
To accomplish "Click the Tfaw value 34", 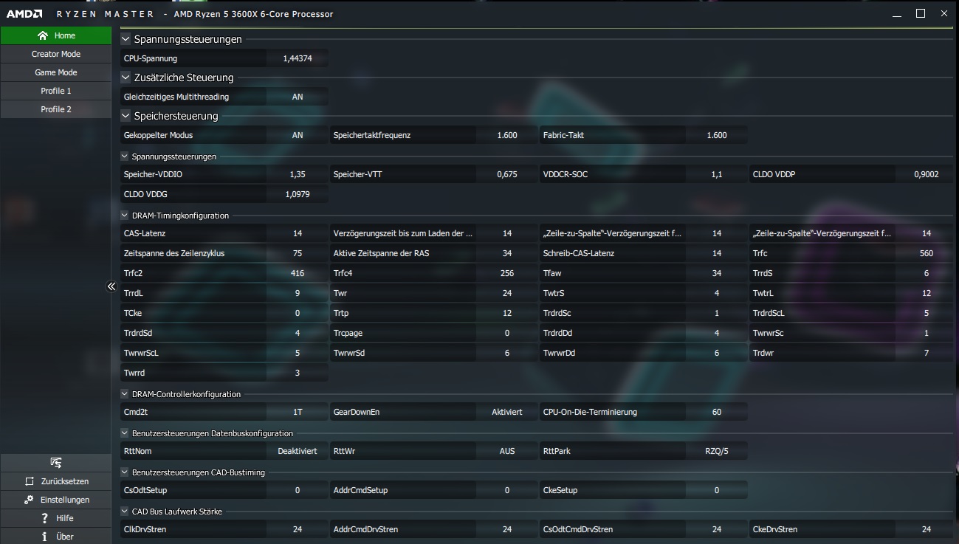I will pos(717,273).
